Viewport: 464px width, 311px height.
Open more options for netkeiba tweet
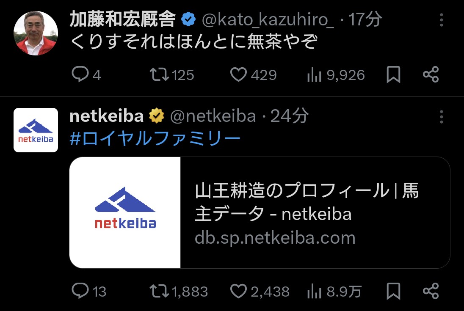point(442,116)
